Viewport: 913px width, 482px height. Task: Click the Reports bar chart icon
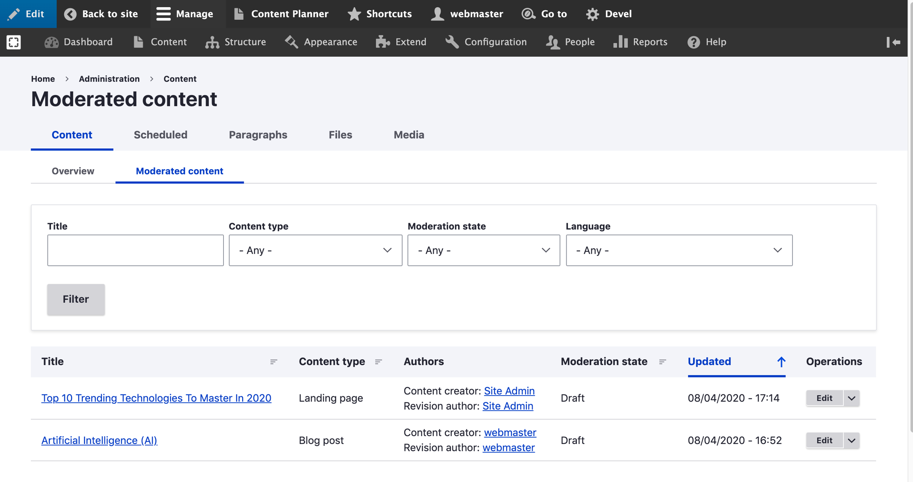click(620, 42)
